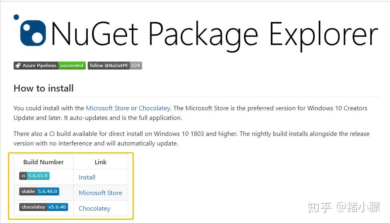Click the Link column header
Image resolution: width=390 pixels, height=223 pixels.
tap(101, 162)
